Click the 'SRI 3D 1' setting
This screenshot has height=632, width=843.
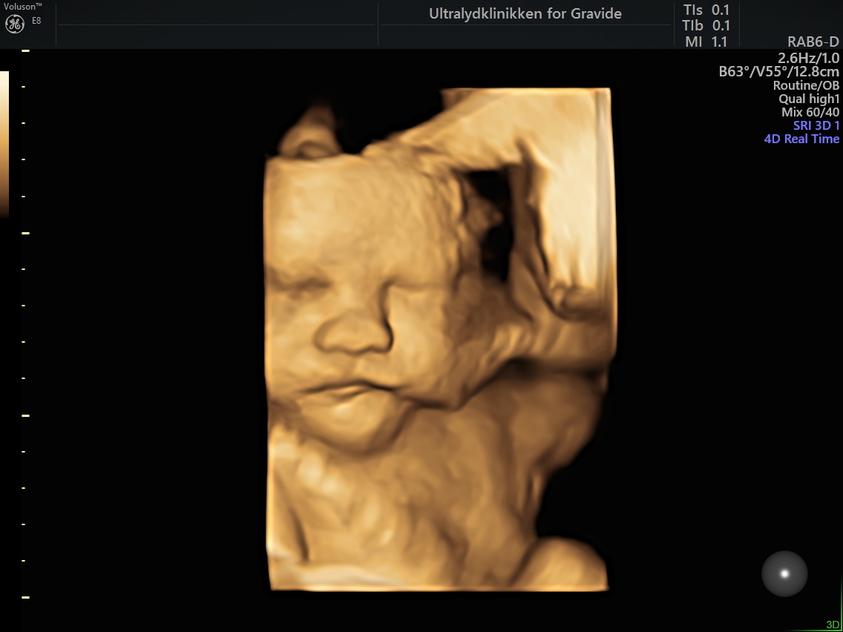coord(816,126)
